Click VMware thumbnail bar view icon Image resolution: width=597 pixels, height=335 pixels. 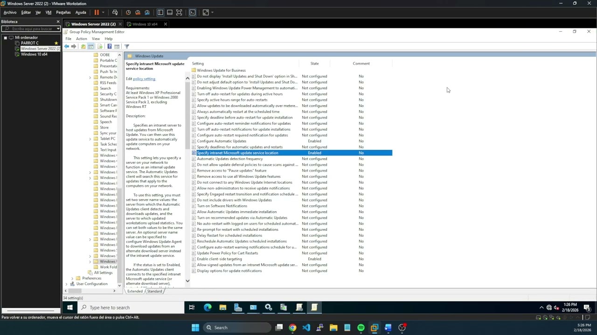[170, 13]
